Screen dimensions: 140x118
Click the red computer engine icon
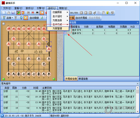pyautogui.click(x=33, y=13)
